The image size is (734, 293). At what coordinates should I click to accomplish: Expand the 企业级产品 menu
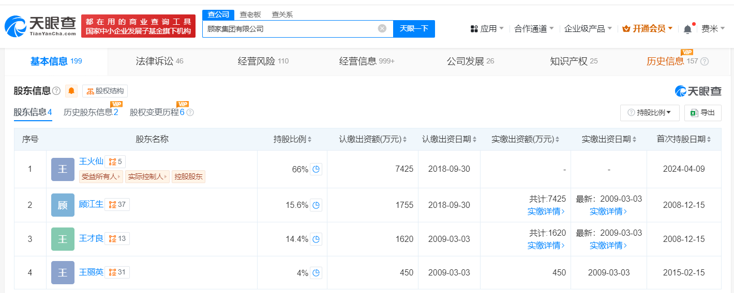(x=588, y=29)
